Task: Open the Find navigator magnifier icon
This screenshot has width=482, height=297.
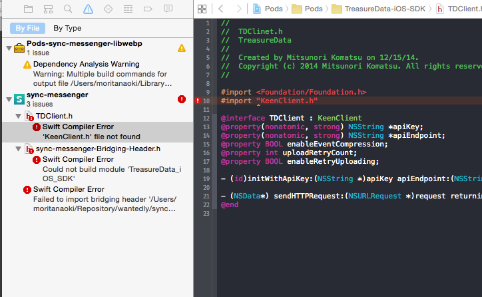Action: coord(68,9)
